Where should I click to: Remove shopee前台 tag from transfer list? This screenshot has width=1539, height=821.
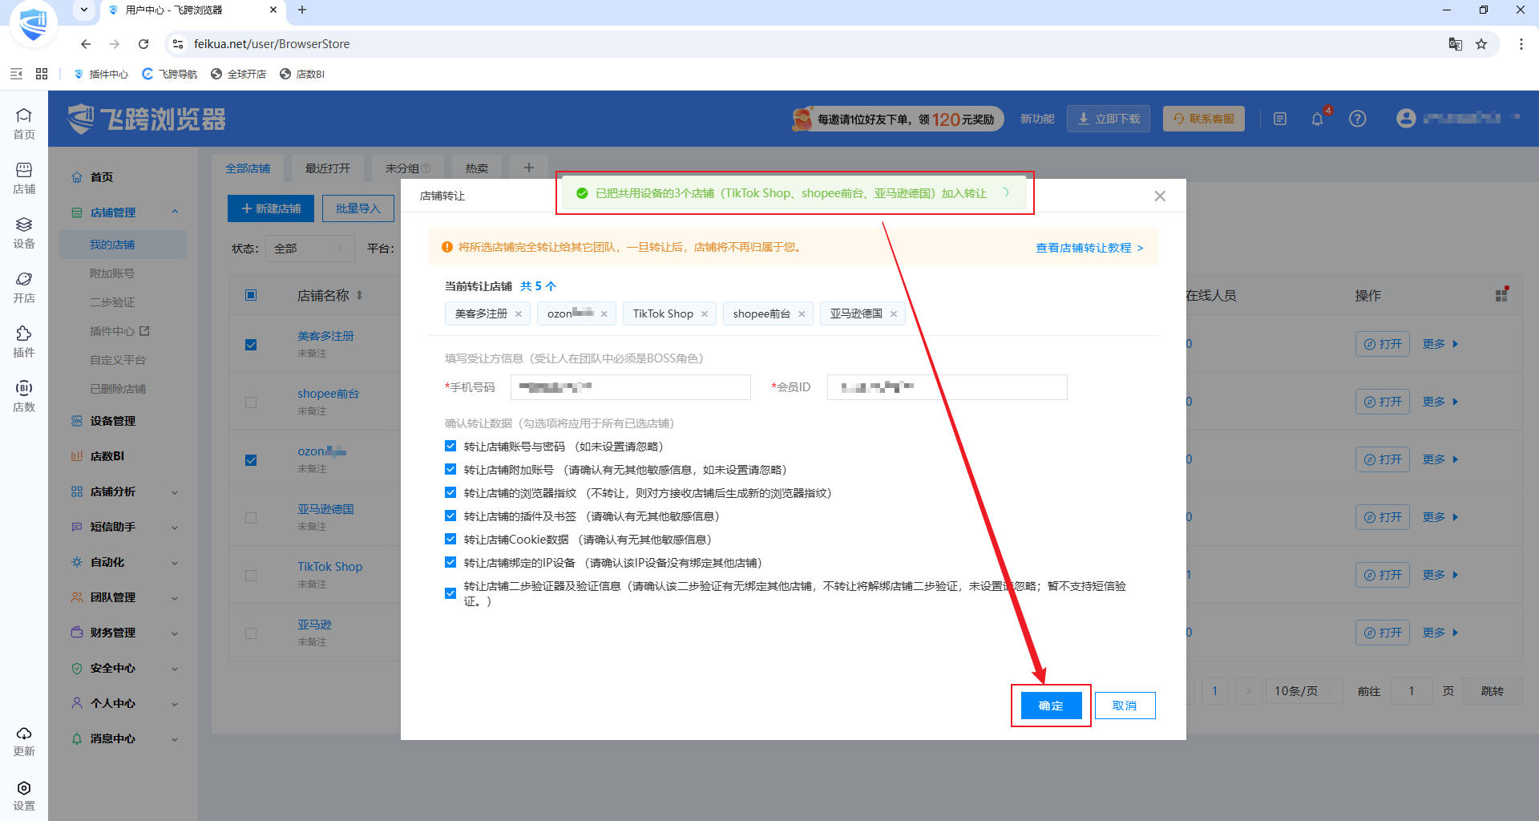point(802,314)
